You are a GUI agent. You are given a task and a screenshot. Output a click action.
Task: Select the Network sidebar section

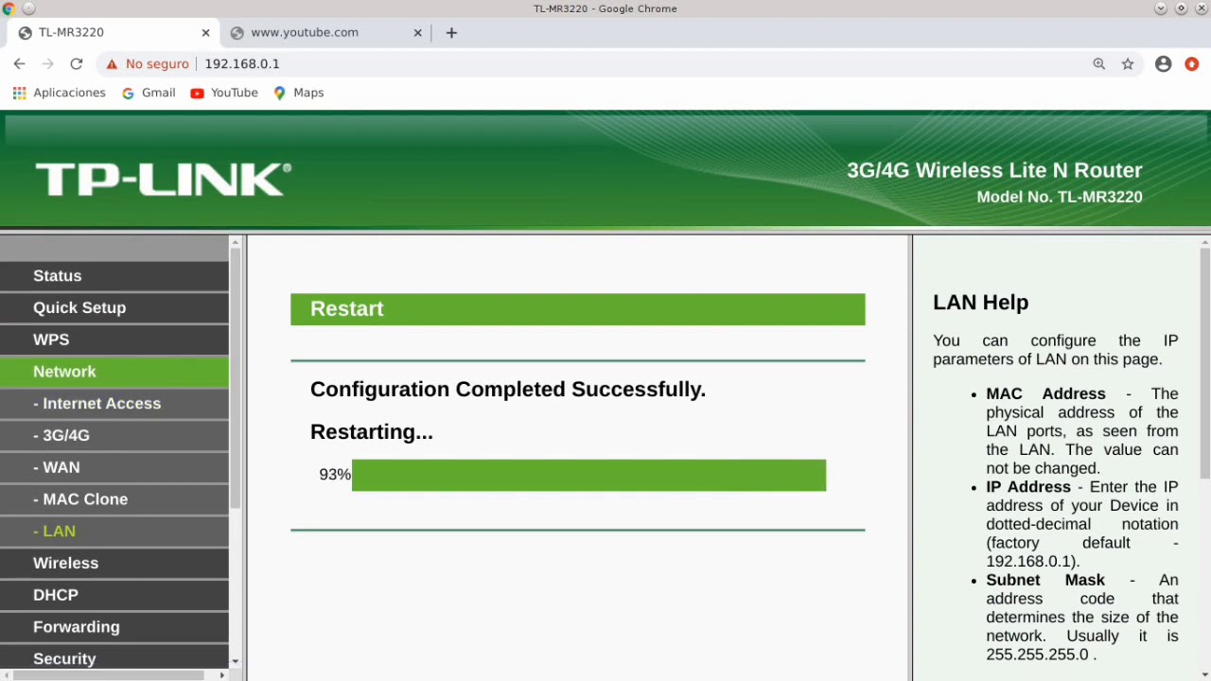tap(114, 372)
